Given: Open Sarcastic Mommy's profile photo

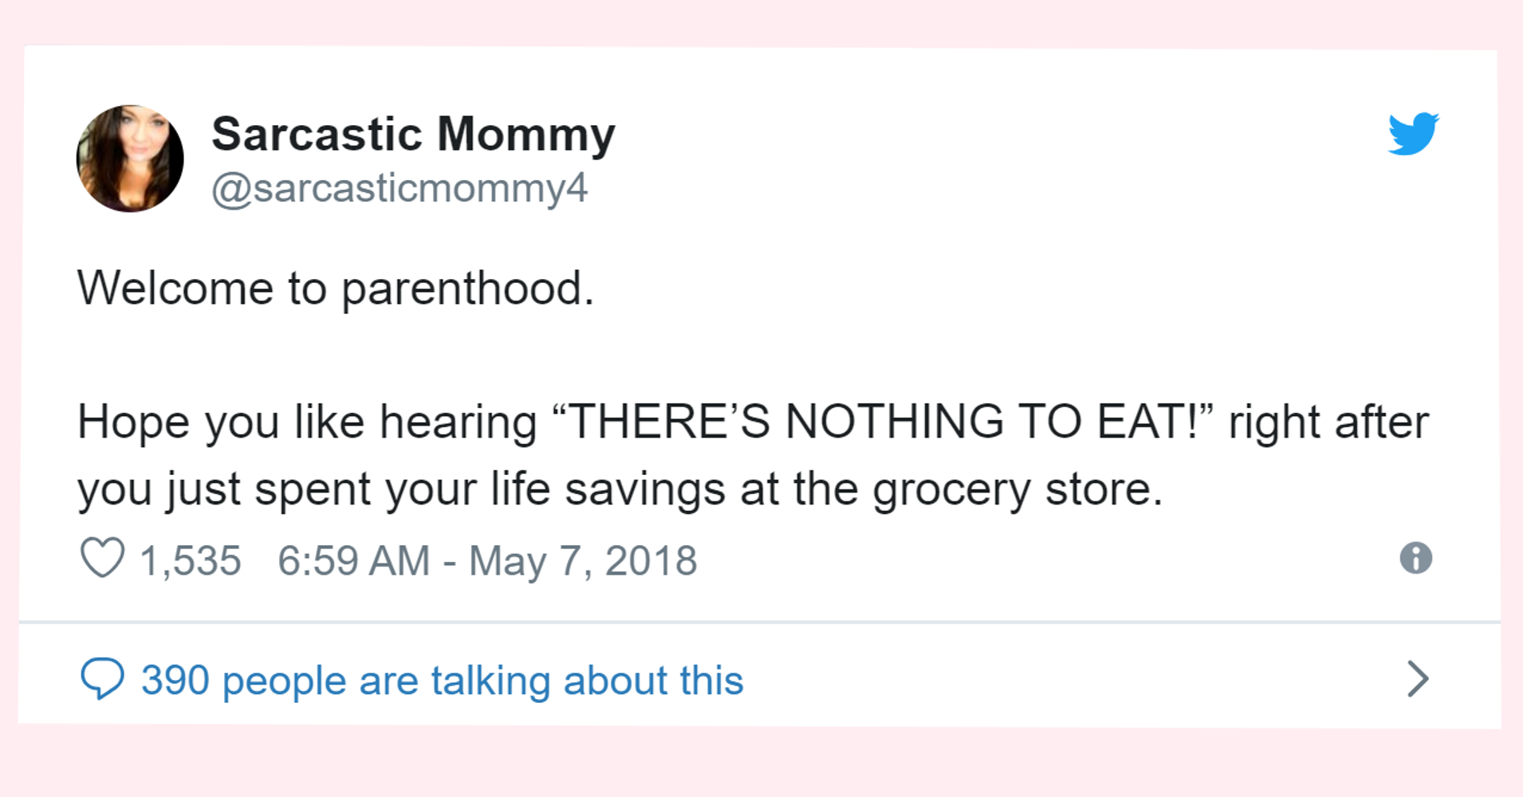Looking at the screenshot, I should 130,159.
